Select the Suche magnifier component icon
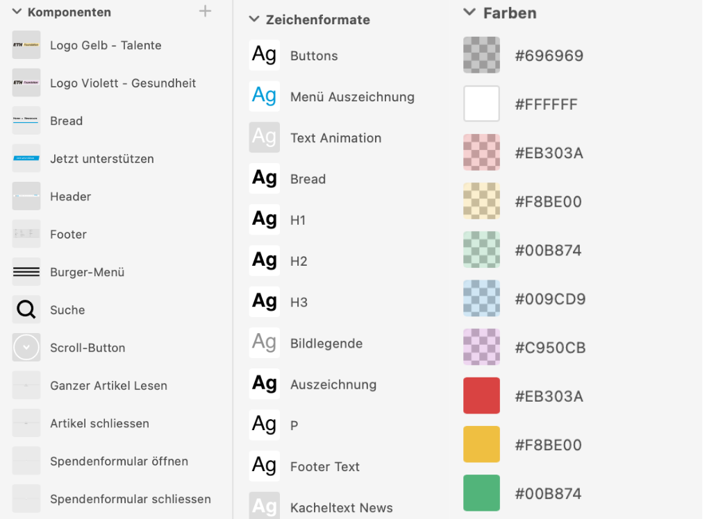This screenshot has height=519, width=707. point(26,310)
